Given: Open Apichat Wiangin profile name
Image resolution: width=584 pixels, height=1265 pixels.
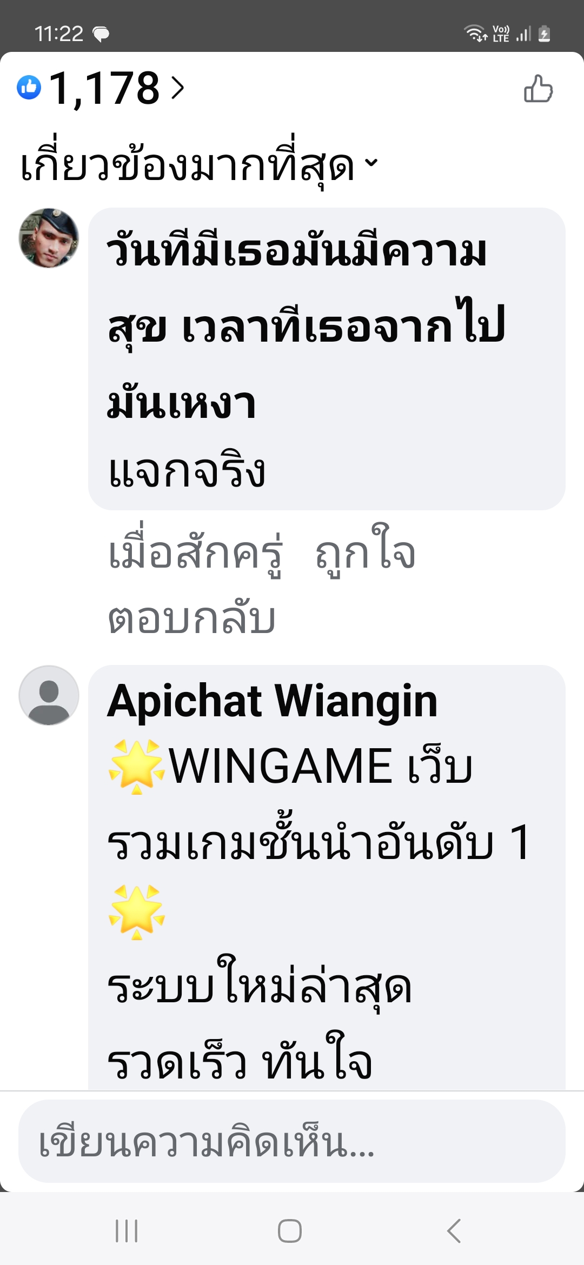Looking at the screenshot, I should (x=272, y=701).
